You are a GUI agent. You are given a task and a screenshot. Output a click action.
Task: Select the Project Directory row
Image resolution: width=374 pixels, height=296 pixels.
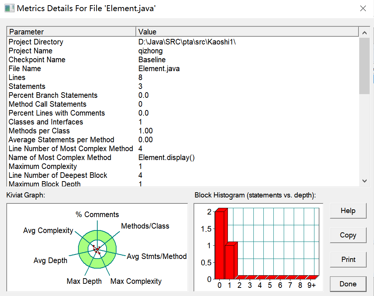(183, 42)
